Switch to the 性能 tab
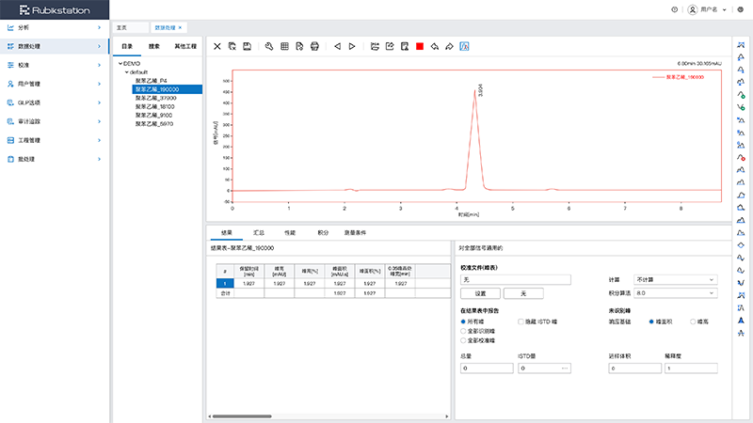This screenshot has height=423, width=753. [x=289, y=231]
